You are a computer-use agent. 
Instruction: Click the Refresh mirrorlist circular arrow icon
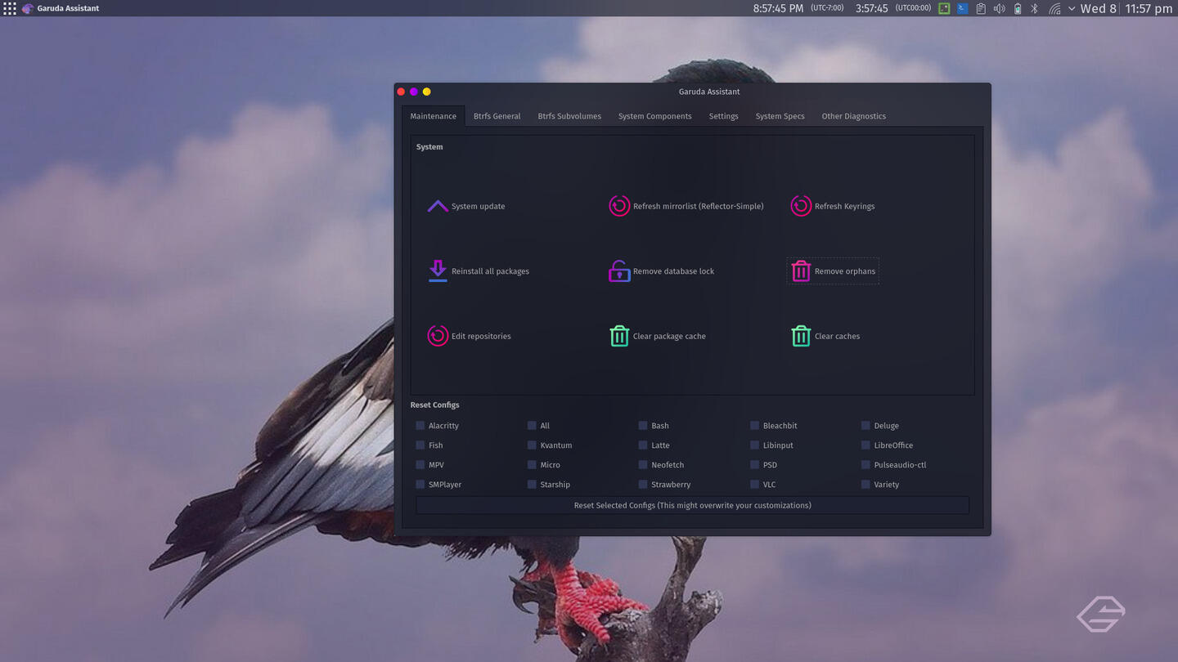619,206
